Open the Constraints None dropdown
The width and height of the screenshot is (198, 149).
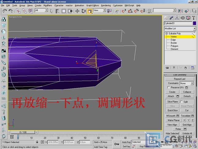[x=192, y=83]
